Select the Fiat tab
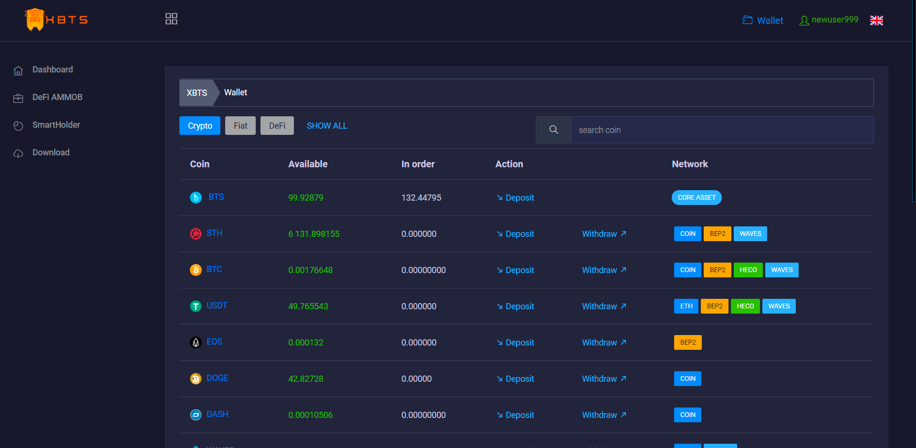916x448 pixels. 240,126
